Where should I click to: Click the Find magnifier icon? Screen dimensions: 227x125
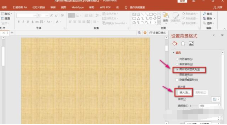click(204, 14)
